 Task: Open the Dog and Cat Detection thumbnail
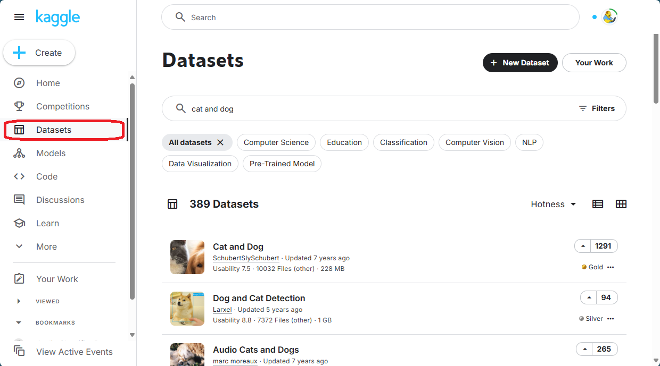pyautogui.click(x=187, y=309)
